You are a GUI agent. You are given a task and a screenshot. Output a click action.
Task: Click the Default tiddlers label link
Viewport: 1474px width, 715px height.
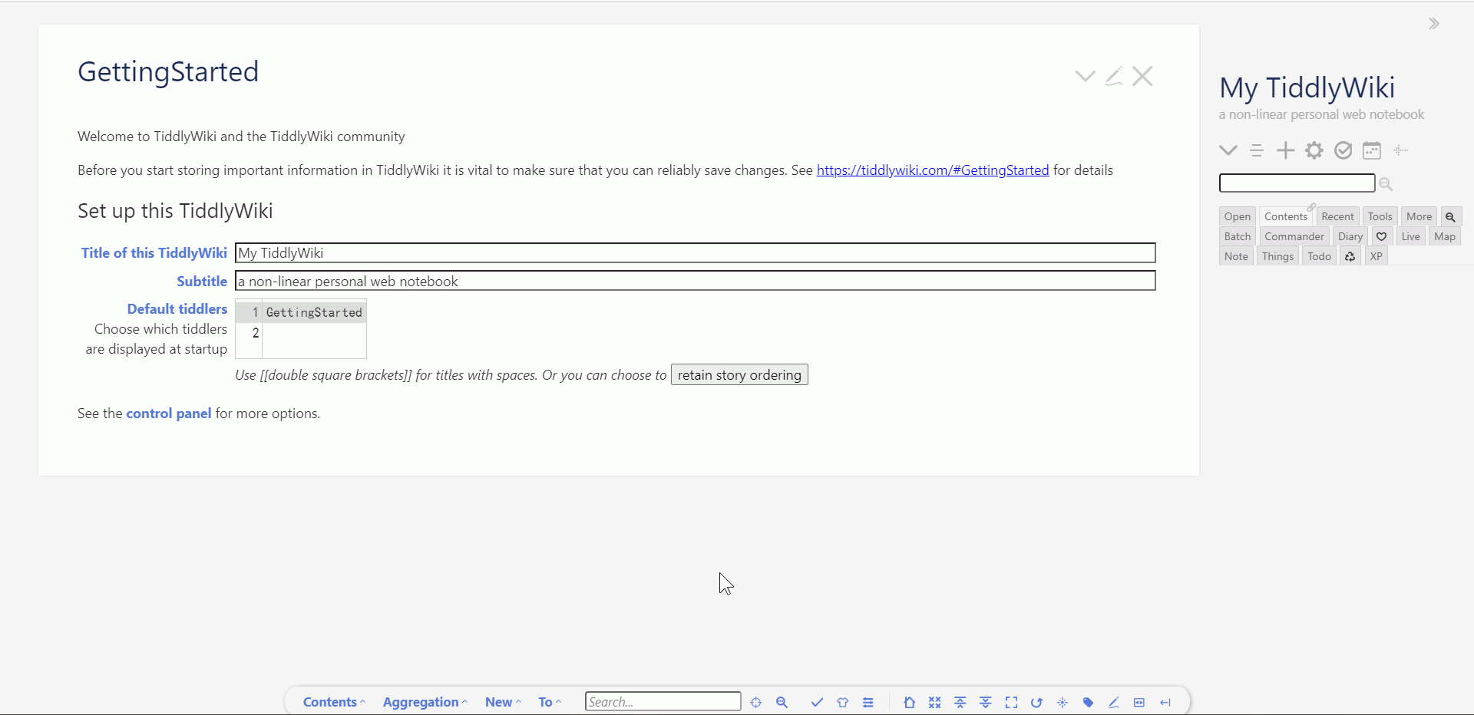177,309
